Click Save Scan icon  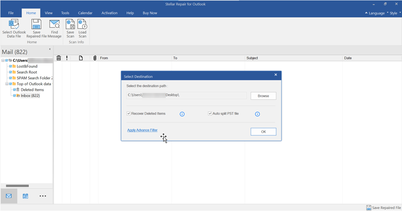click(x=70, y=24)
